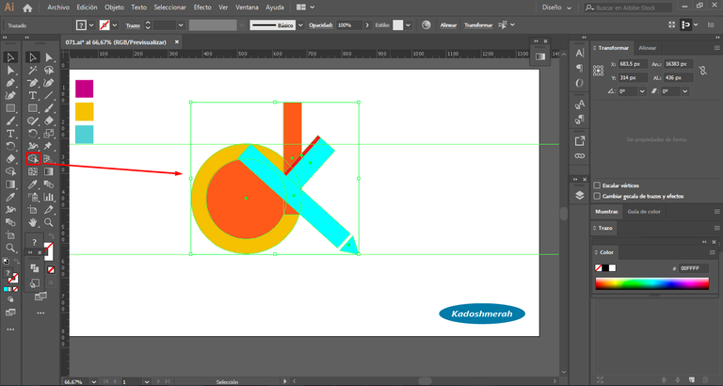
Task: Select the Symbol Sprayer tool
Action: click(33, 197)
